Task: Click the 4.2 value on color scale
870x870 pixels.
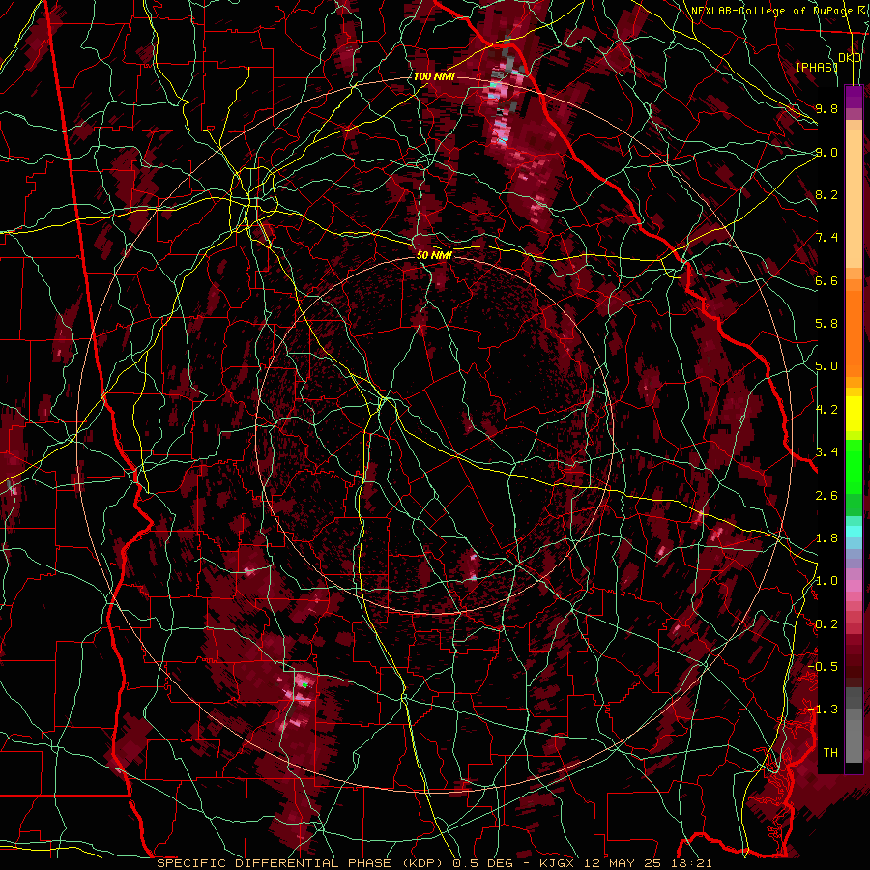Action: (826, 410)
